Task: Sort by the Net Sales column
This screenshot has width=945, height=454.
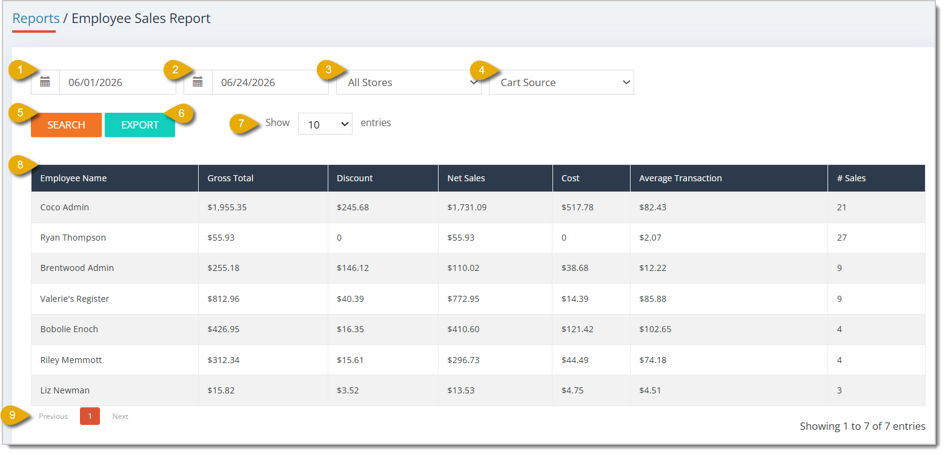Action: (x=496, y=178)
